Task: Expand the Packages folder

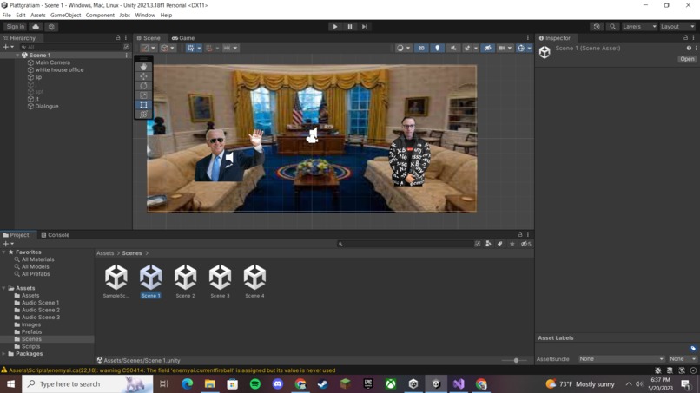Action: pos(4,354)
